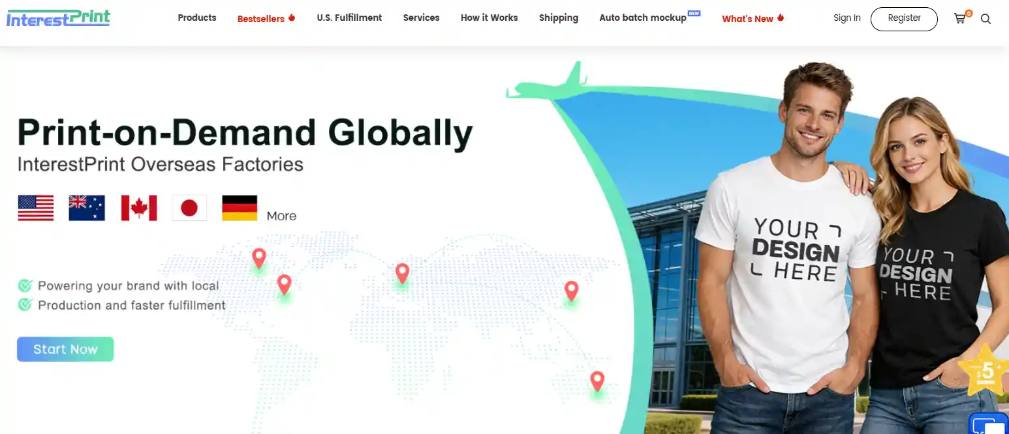Open the shopping cart icon

point(961,18)
